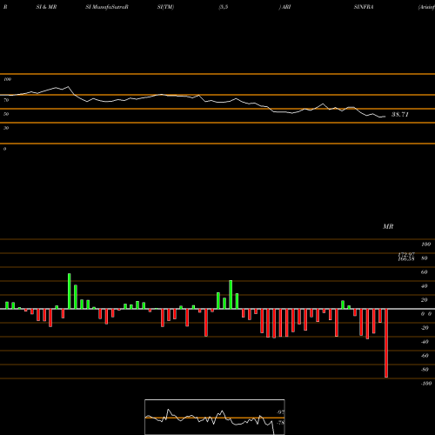Click MR axis label -60
Image resolution: width=435 pixels, height=435 pixels.
point(425,356)
